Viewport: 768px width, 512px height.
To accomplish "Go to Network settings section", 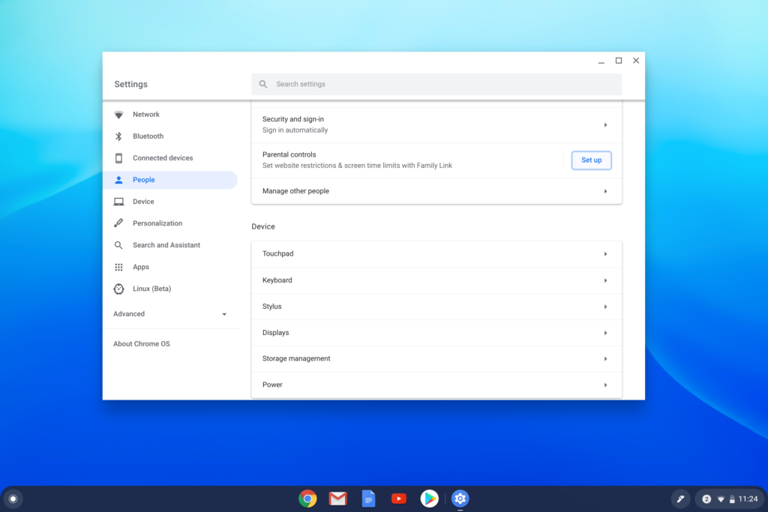I will 170,115.
